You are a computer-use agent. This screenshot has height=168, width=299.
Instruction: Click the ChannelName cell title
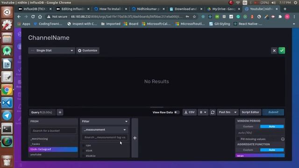(49, 38)
